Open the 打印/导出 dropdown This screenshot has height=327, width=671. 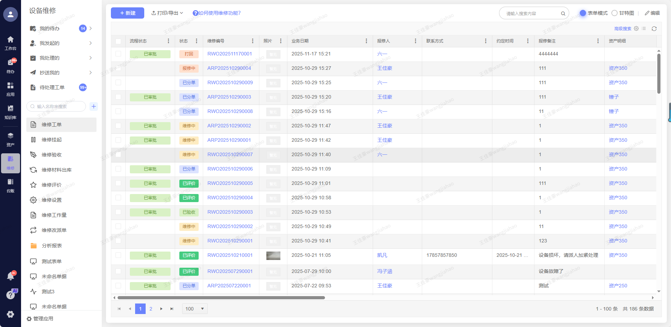(167, 13)
